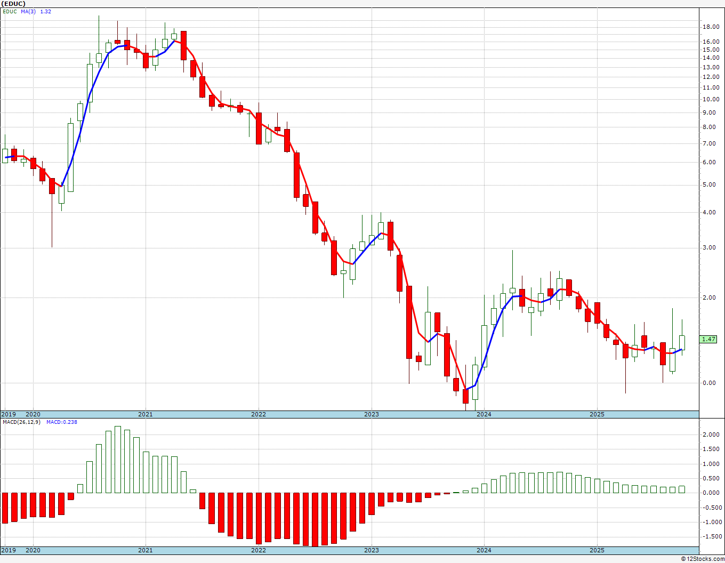Click the tallest green MACD histogram bar
The image size is (725, 563).
(118, 460)
